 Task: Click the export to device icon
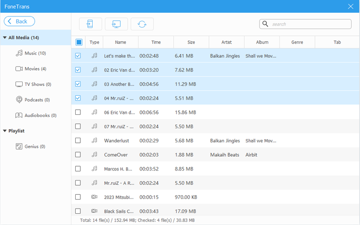pyautogui.click(x=90, y=24)
